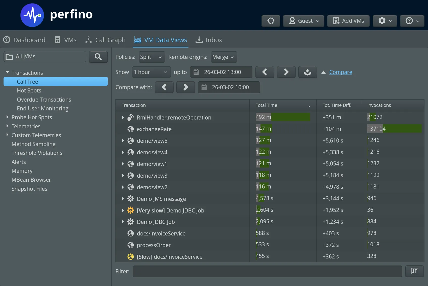Screen dimensions: 428x286
Task: Click the column configuration icon beside the filter
Action: coord(414,271)
